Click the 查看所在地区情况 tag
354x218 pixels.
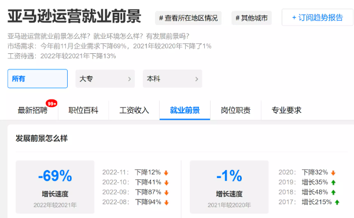point(188,18)
